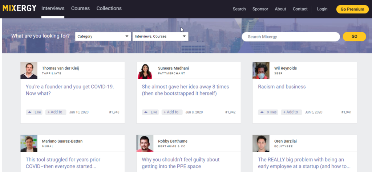
Task: Open "She almost gave her idea away" interview
Action: click(x=185, y=90)
